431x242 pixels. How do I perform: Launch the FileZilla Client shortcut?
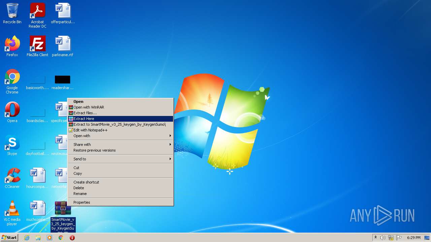(x=37, y=46)
